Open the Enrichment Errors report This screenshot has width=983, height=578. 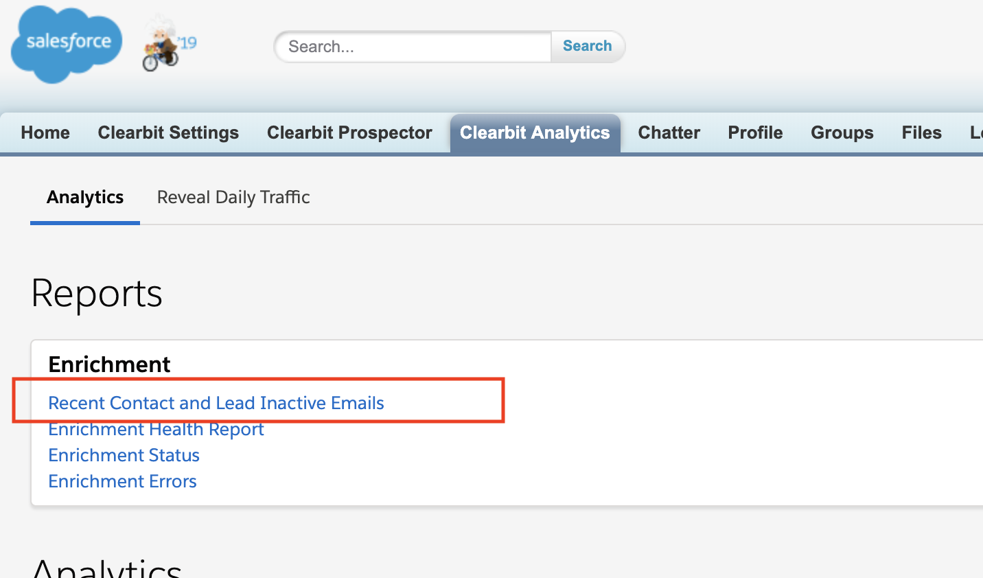[x=122, y=481]
